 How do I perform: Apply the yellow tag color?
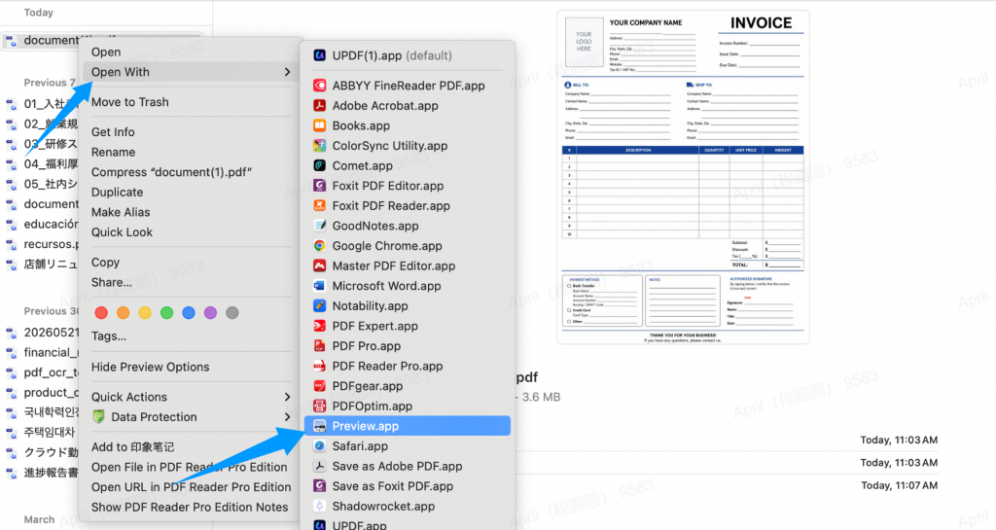click(145, 312)
